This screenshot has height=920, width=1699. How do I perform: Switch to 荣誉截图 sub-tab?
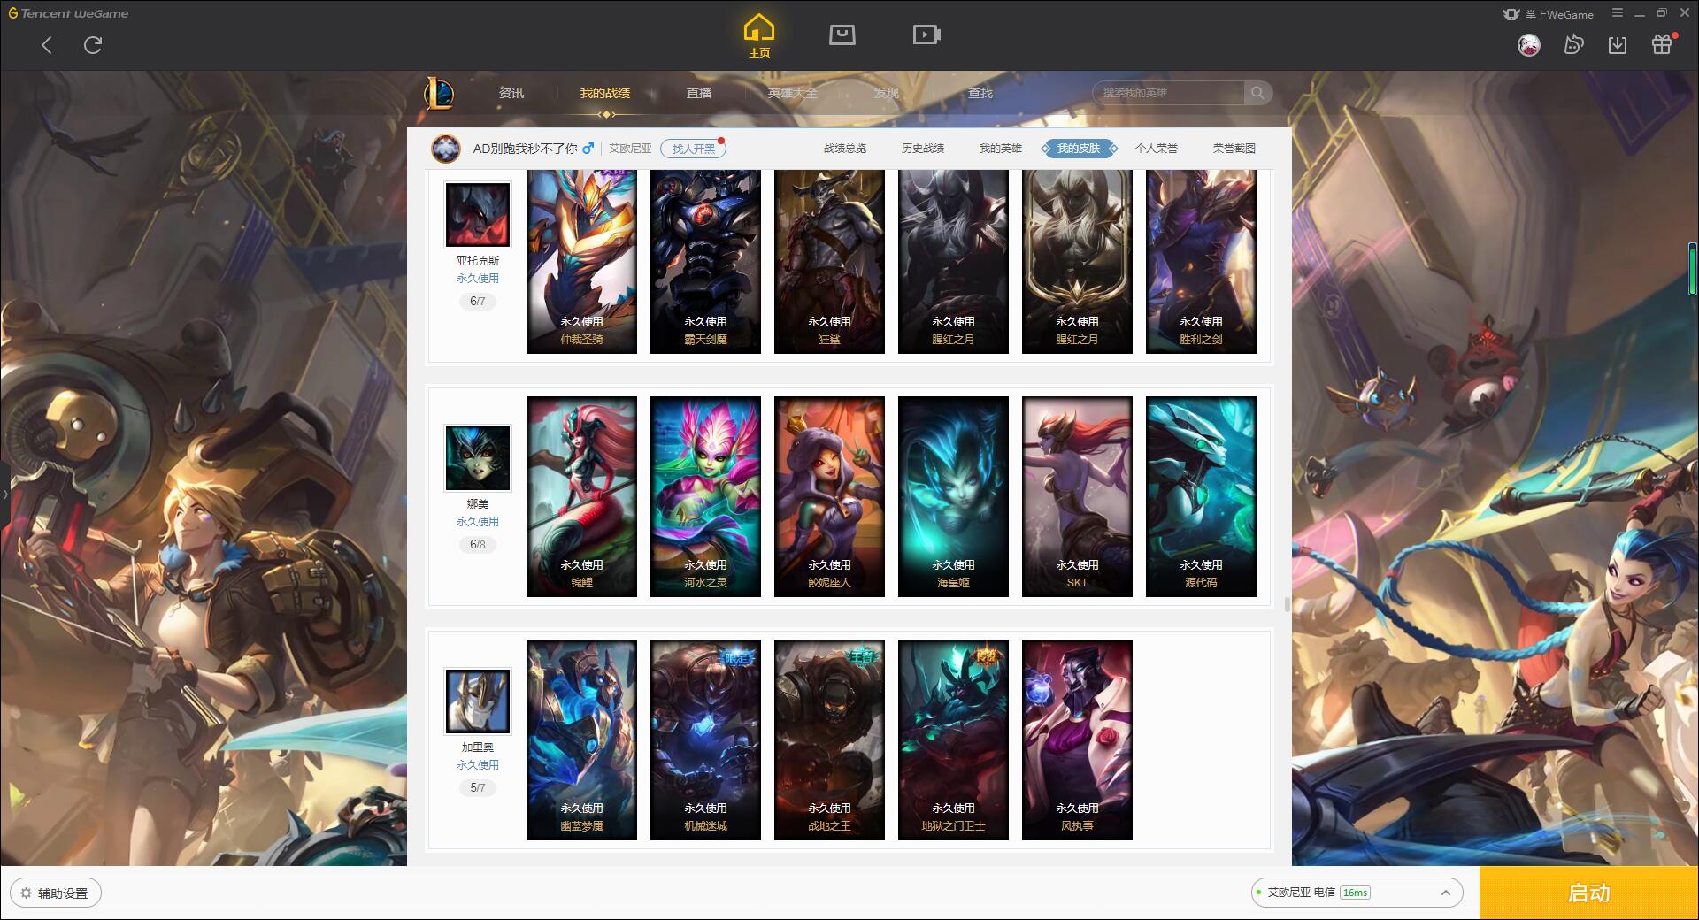pos(1234,149)
